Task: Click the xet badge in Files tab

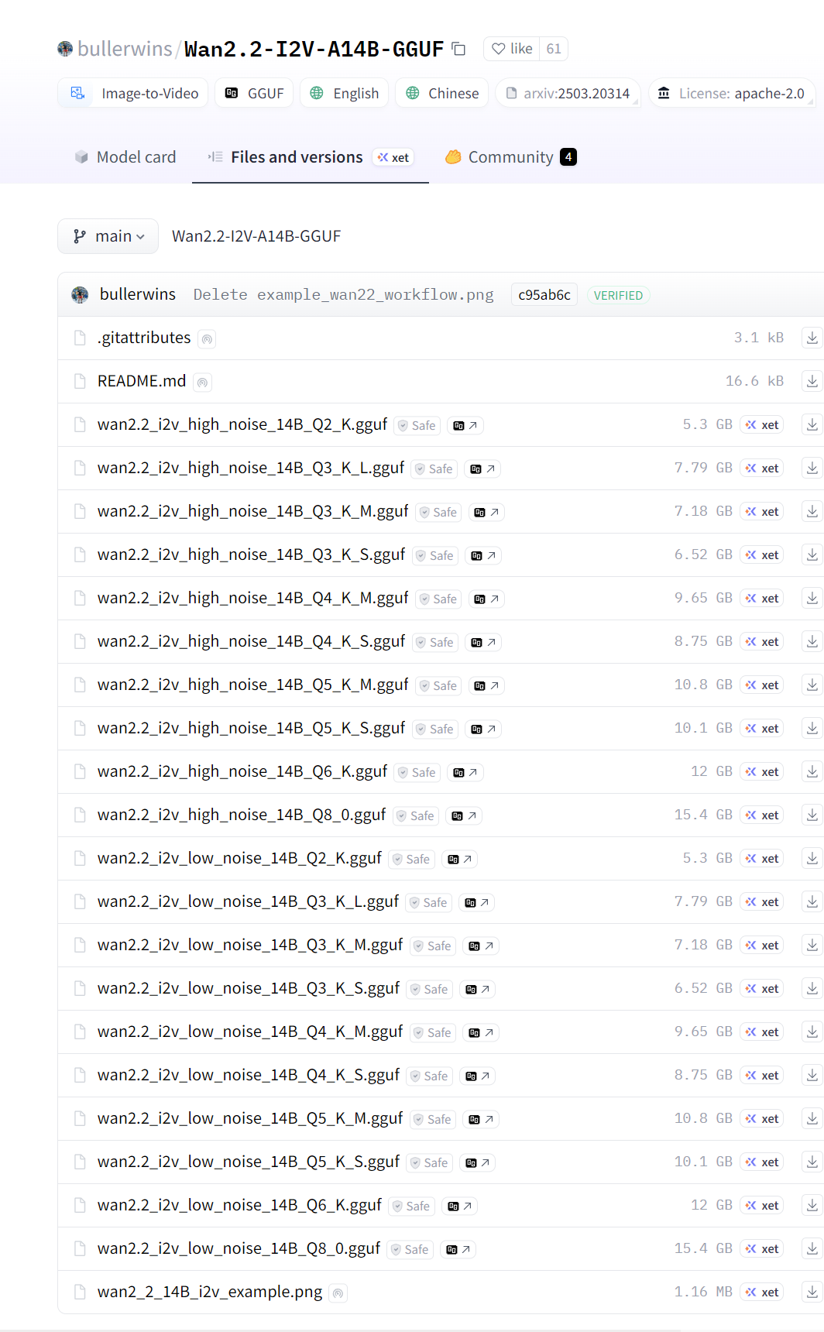Action: (393, 157)
